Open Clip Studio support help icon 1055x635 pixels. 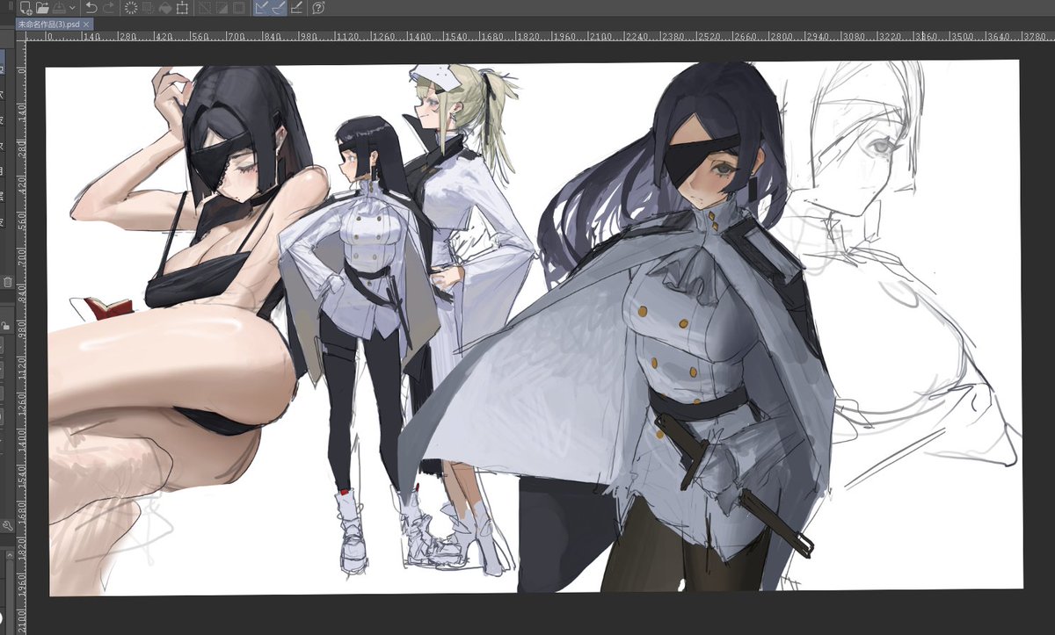click(318, 8)
